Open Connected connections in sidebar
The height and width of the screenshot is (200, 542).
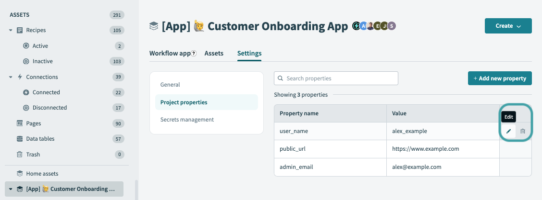[x=46, y=92]
